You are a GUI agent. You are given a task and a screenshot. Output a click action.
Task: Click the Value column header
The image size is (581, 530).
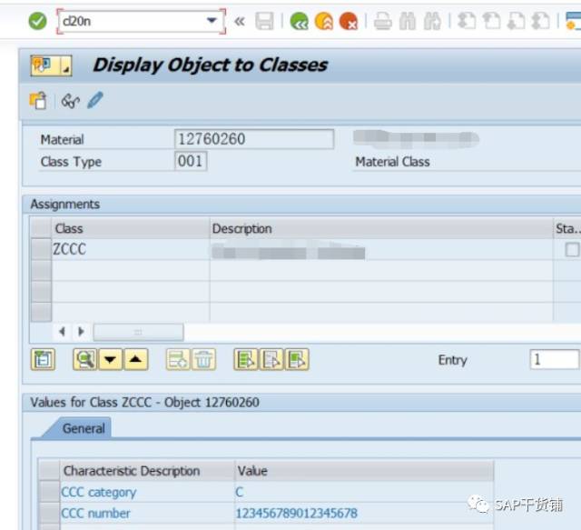(364, 471)
